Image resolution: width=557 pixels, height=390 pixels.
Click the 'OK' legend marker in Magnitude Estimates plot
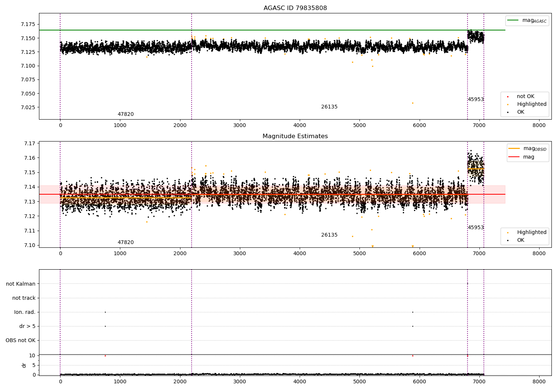(x=508, y=240)
